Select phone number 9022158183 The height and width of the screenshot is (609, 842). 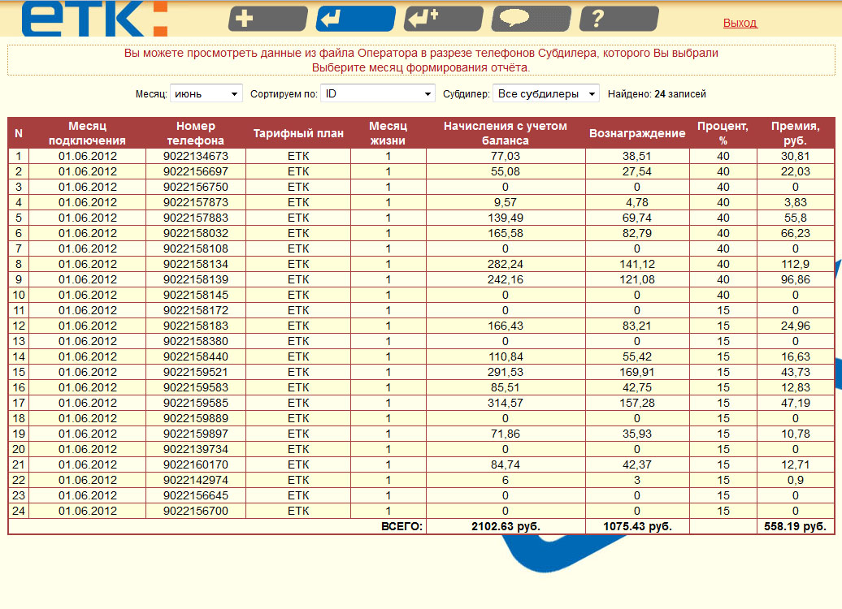pos(195,326)
